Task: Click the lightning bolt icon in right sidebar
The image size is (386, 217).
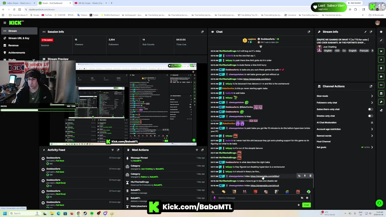Action: tap(381, 60)
